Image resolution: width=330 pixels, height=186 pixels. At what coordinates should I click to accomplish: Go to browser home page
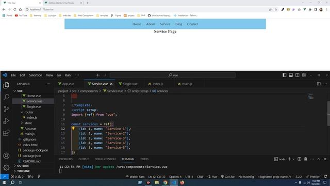[20, 9]
